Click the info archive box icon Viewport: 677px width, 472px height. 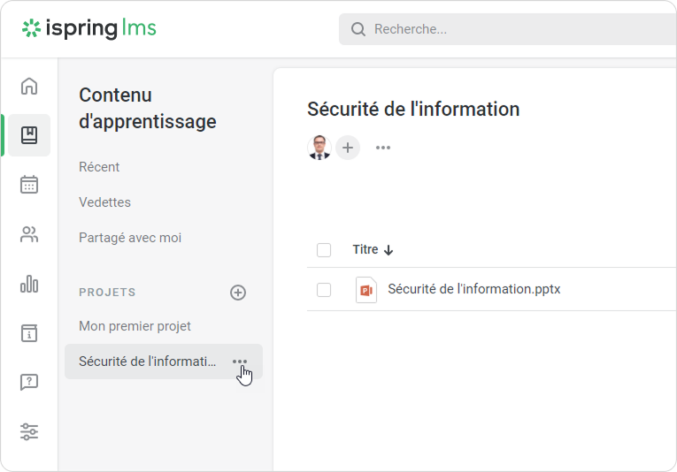29,333
